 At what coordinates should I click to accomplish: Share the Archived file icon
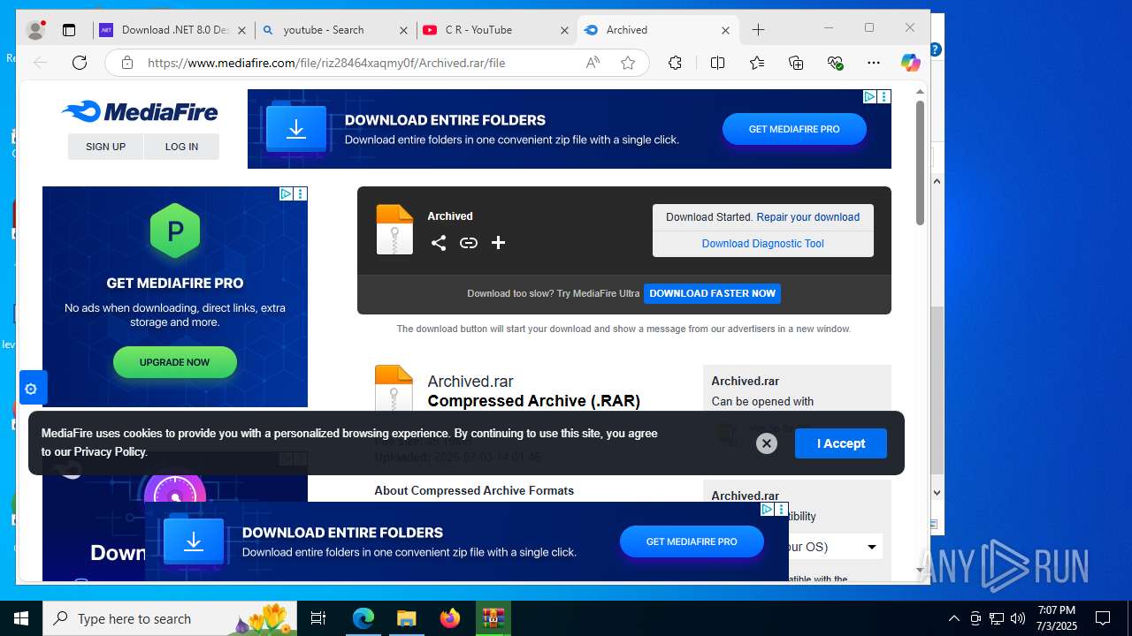tap(439, 243)
